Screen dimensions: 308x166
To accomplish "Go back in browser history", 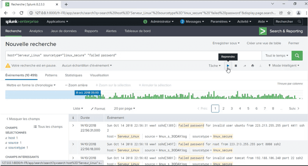I will (x=6, y=13).
